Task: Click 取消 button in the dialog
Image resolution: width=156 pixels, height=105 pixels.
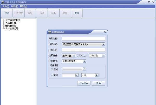Action: [x=99, y=83]
